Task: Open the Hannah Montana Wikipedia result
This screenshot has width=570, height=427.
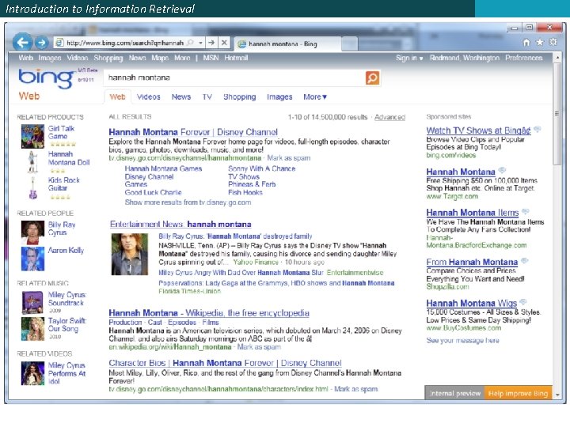Action: pos(209,313)
